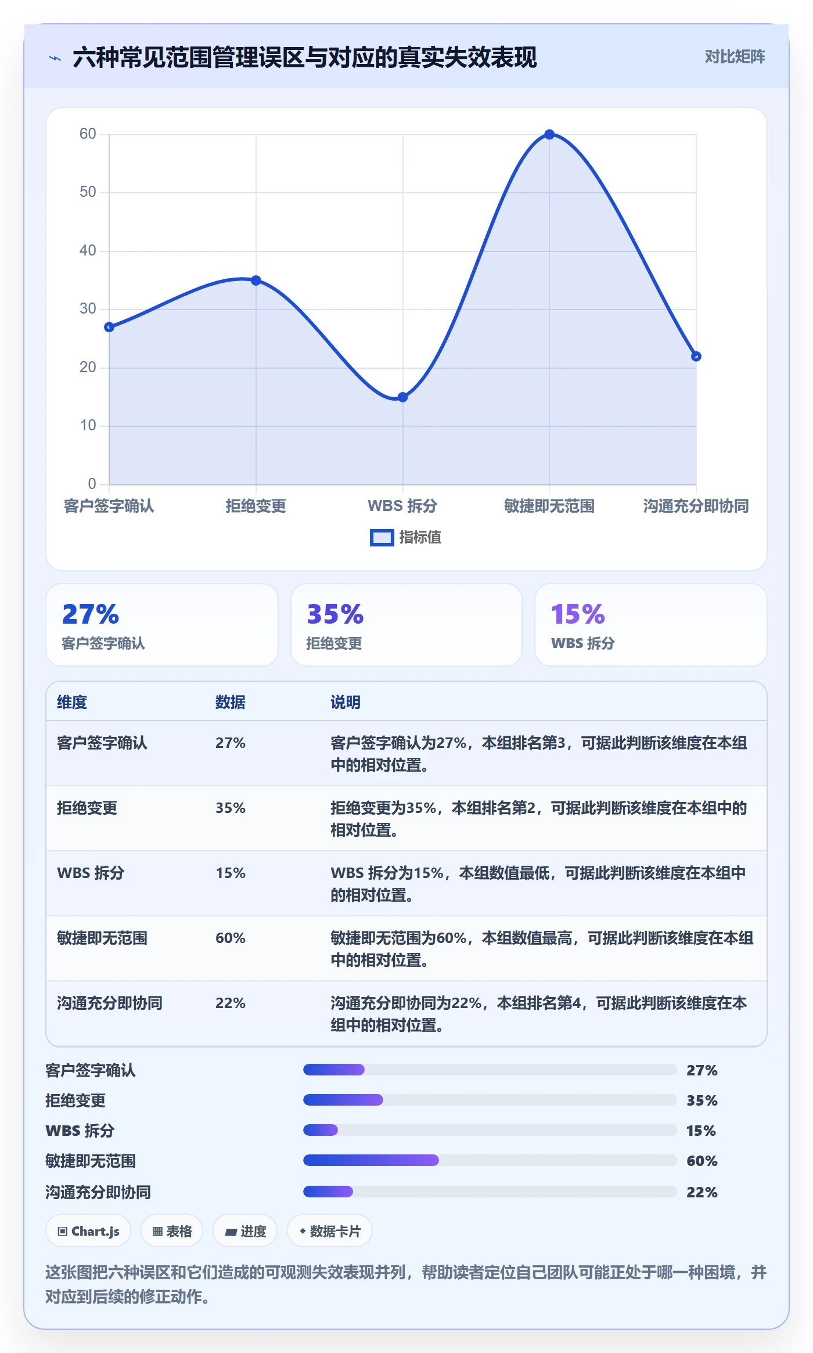Toggle the 指标值 legend color box
The height and width of the screenshot is (1353, 813).
(382, 538)
